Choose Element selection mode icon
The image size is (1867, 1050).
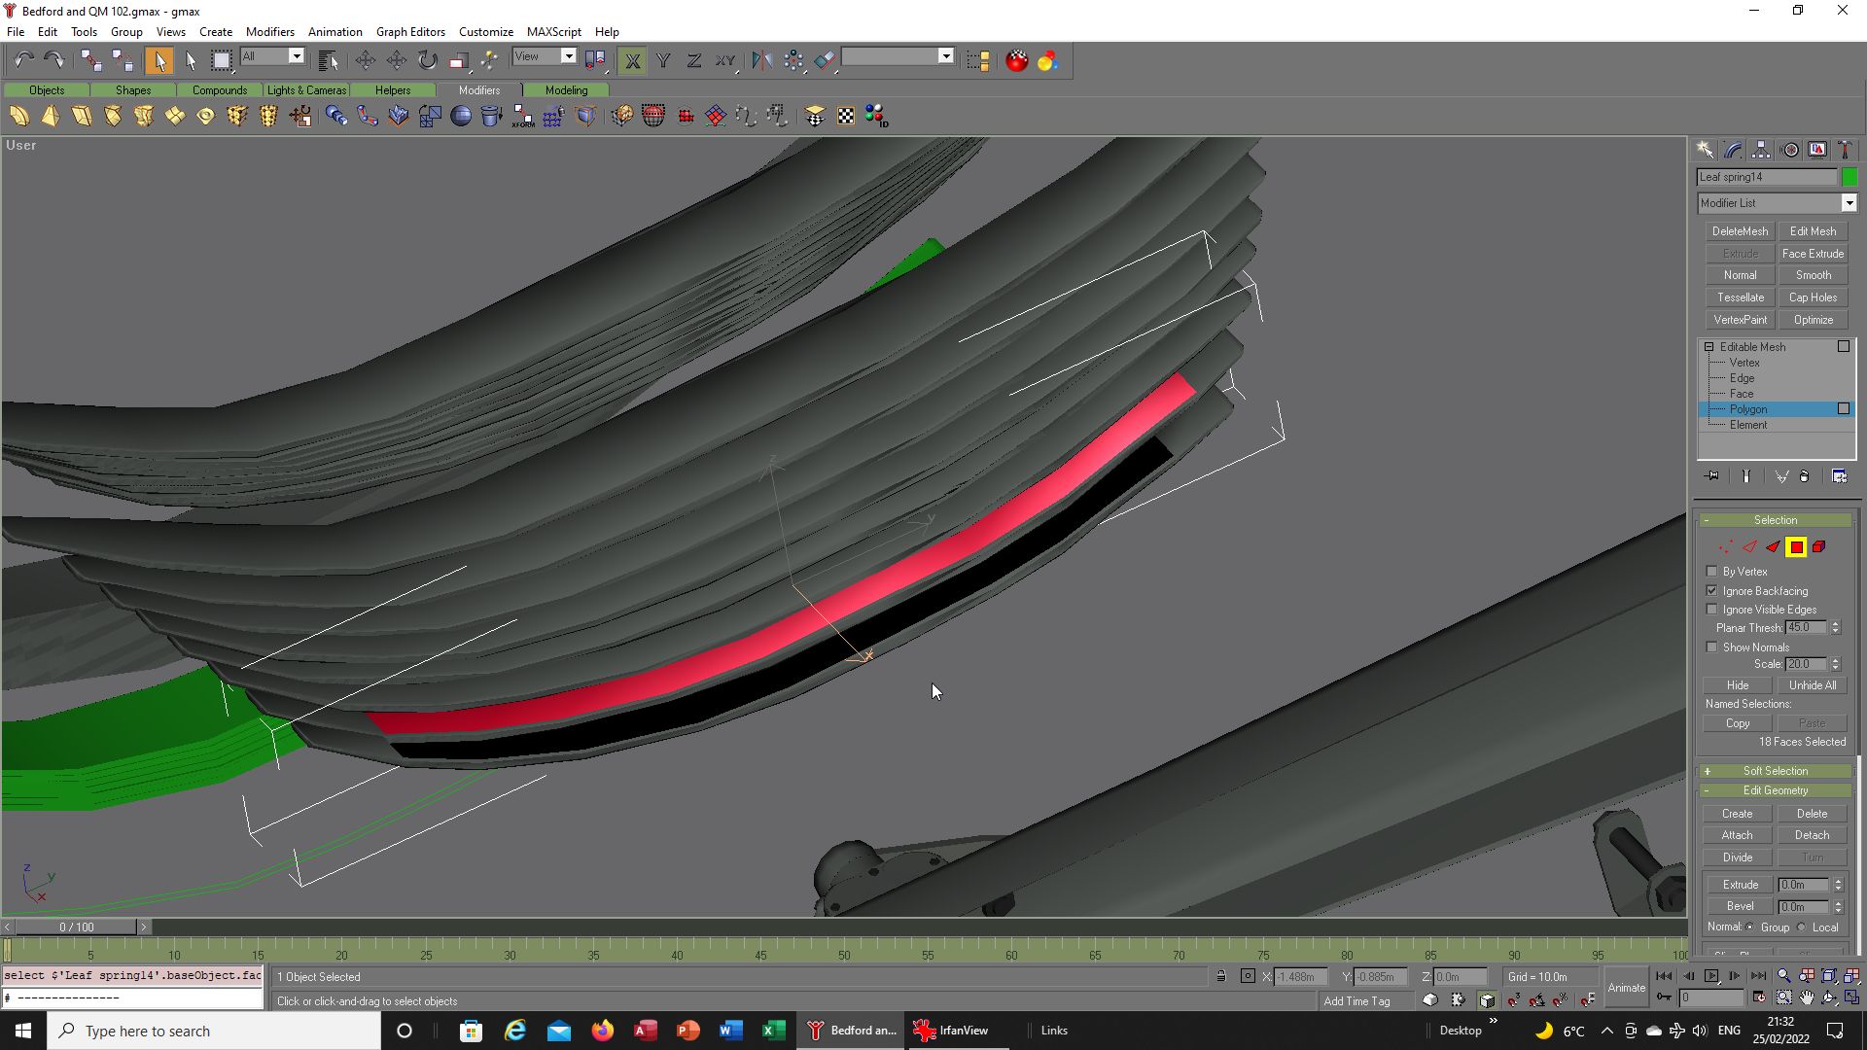[x=1819, y=547]
